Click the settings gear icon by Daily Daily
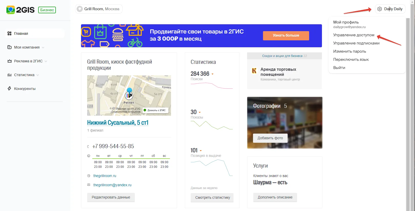 click(x=380, y=9)
